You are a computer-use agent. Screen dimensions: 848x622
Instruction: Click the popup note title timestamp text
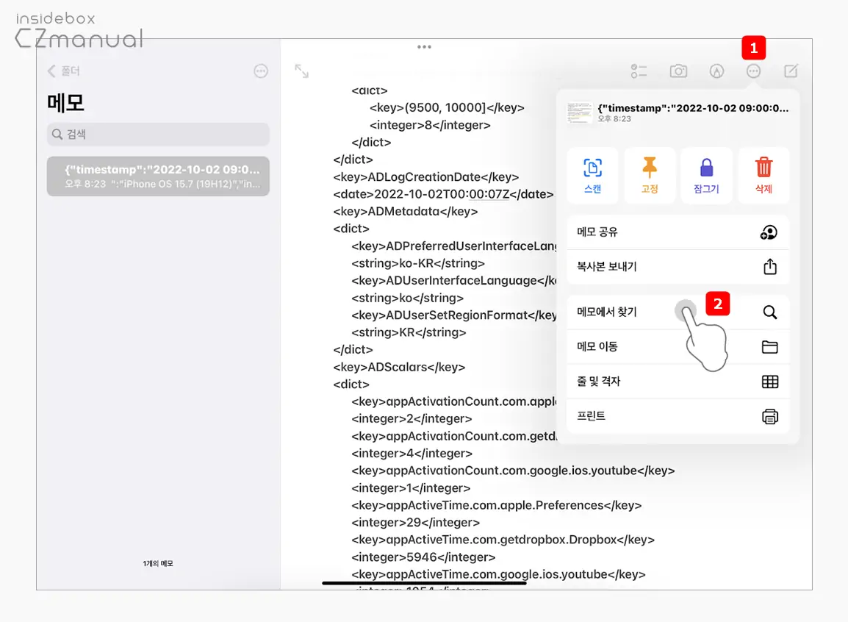click(x=693, y=108)
